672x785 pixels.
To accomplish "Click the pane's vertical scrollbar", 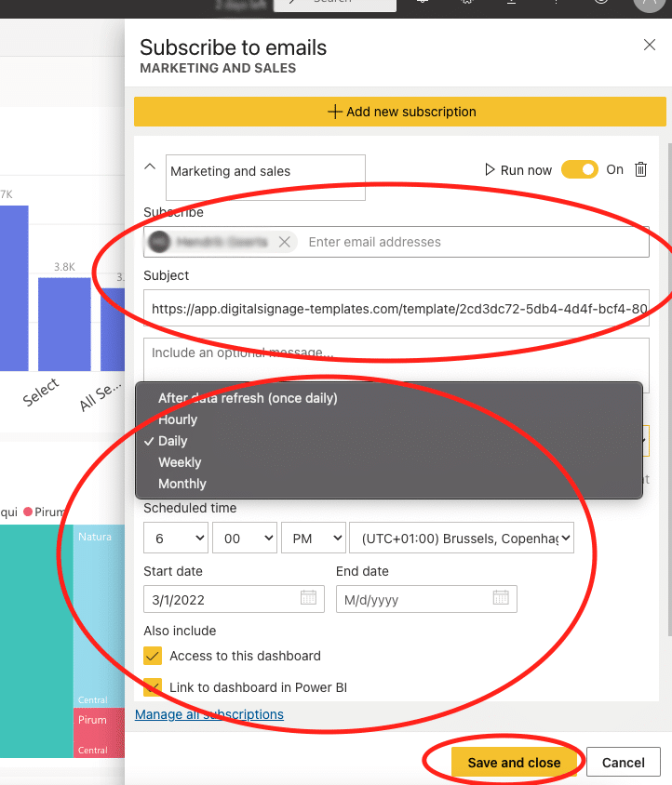I will 669,391.
